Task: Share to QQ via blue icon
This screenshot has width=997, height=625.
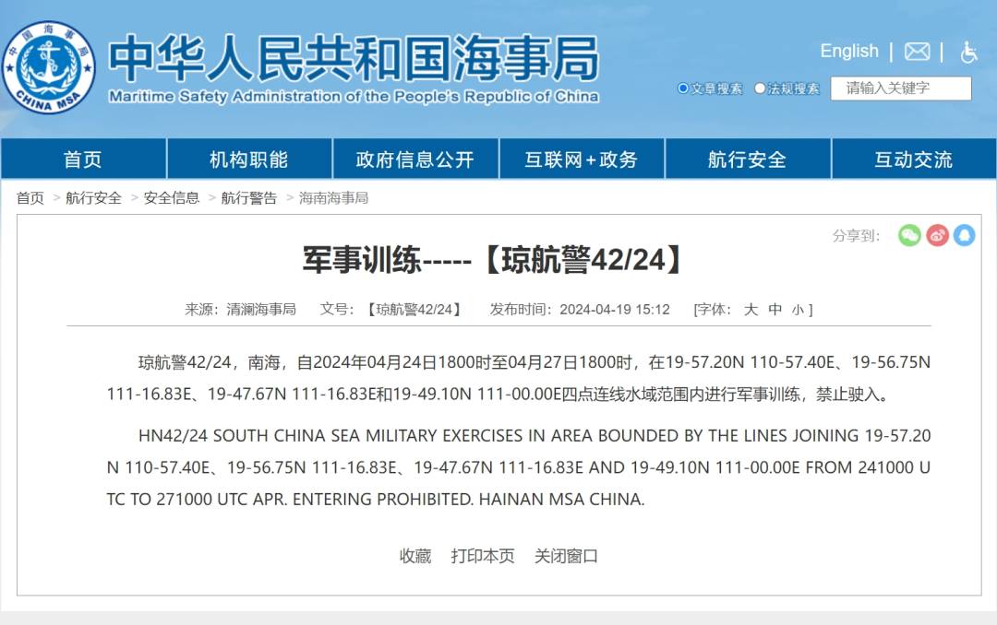Action: tap(964, 235)
